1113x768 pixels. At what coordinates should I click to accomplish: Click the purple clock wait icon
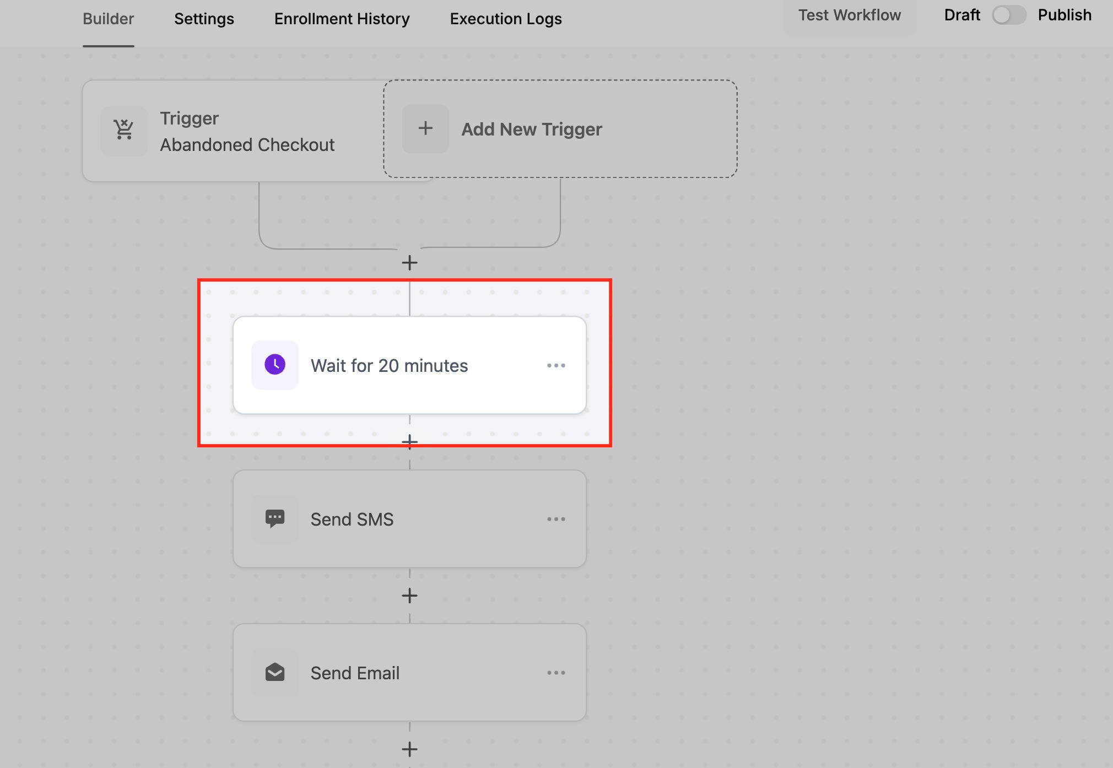point(275,365)
